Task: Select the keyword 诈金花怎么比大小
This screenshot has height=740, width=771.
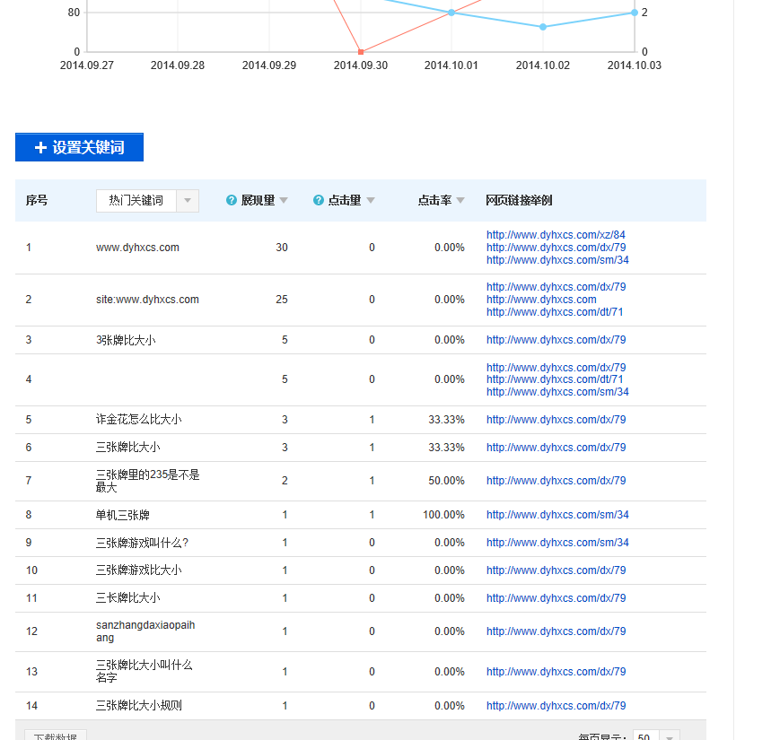Action: coord(138,420)
